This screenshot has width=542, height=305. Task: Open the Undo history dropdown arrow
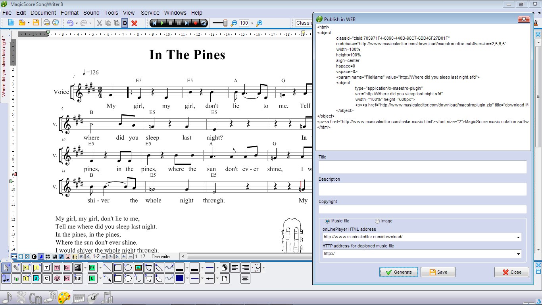[77, 23]
